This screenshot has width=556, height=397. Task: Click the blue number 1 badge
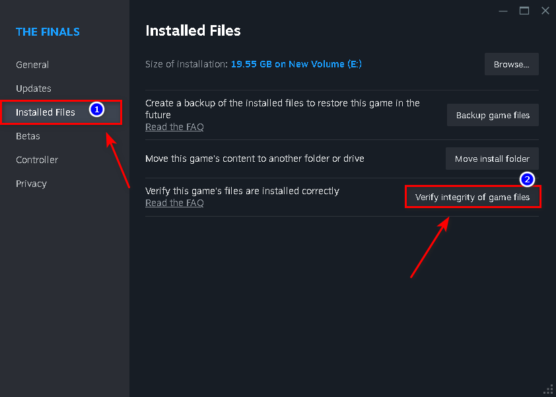96,109
